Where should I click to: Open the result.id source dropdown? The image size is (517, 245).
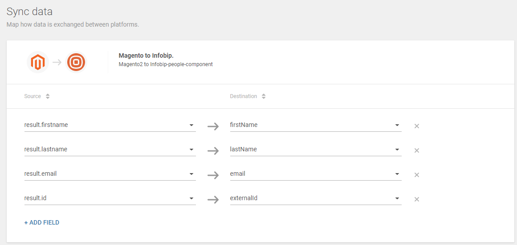tap(191, 198)
